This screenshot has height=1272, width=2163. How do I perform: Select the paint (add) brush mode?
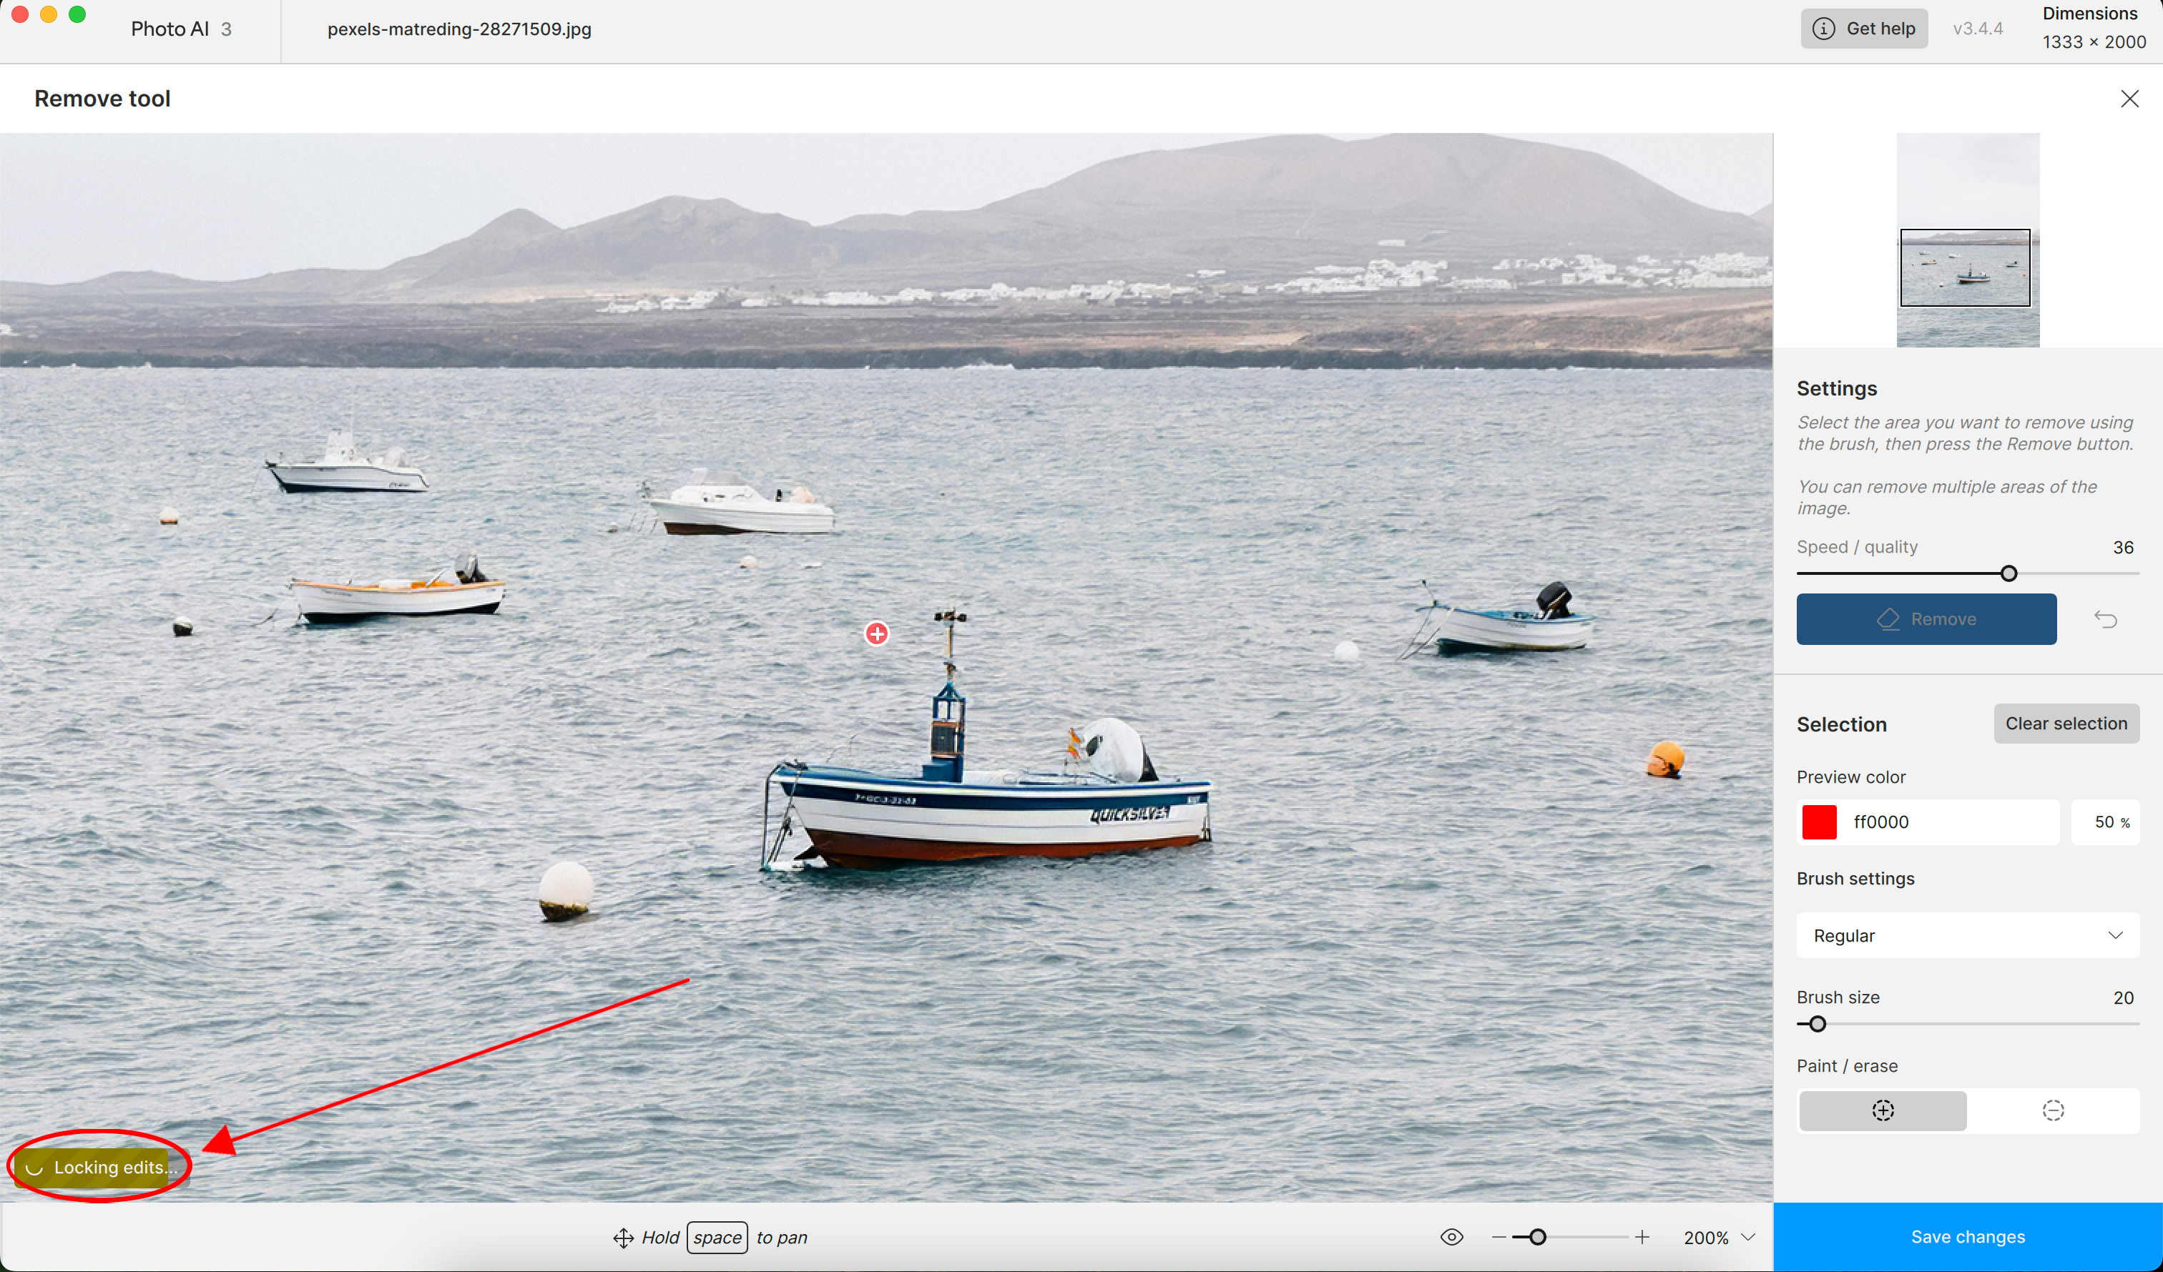1883,1110
